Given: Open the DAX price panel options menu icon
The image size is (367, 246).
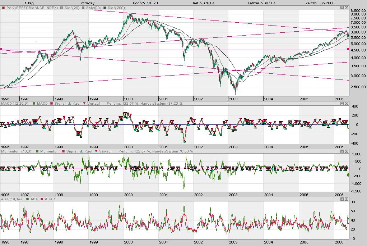Looking at the screenshot, I should pos(342,7).
